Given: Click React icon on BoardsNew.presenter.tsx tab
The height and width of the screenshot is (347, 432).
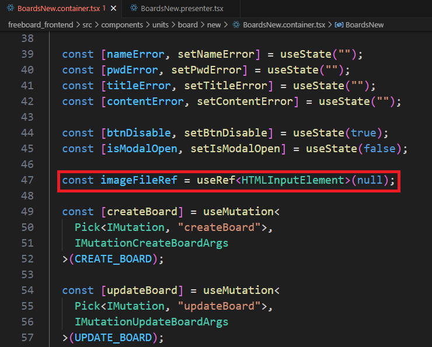Looking at the screenshot, I should click(134, 8).
